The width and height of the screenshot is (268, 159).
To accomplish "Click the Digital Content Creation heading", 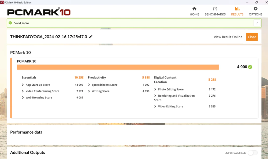I will (165, 80).
